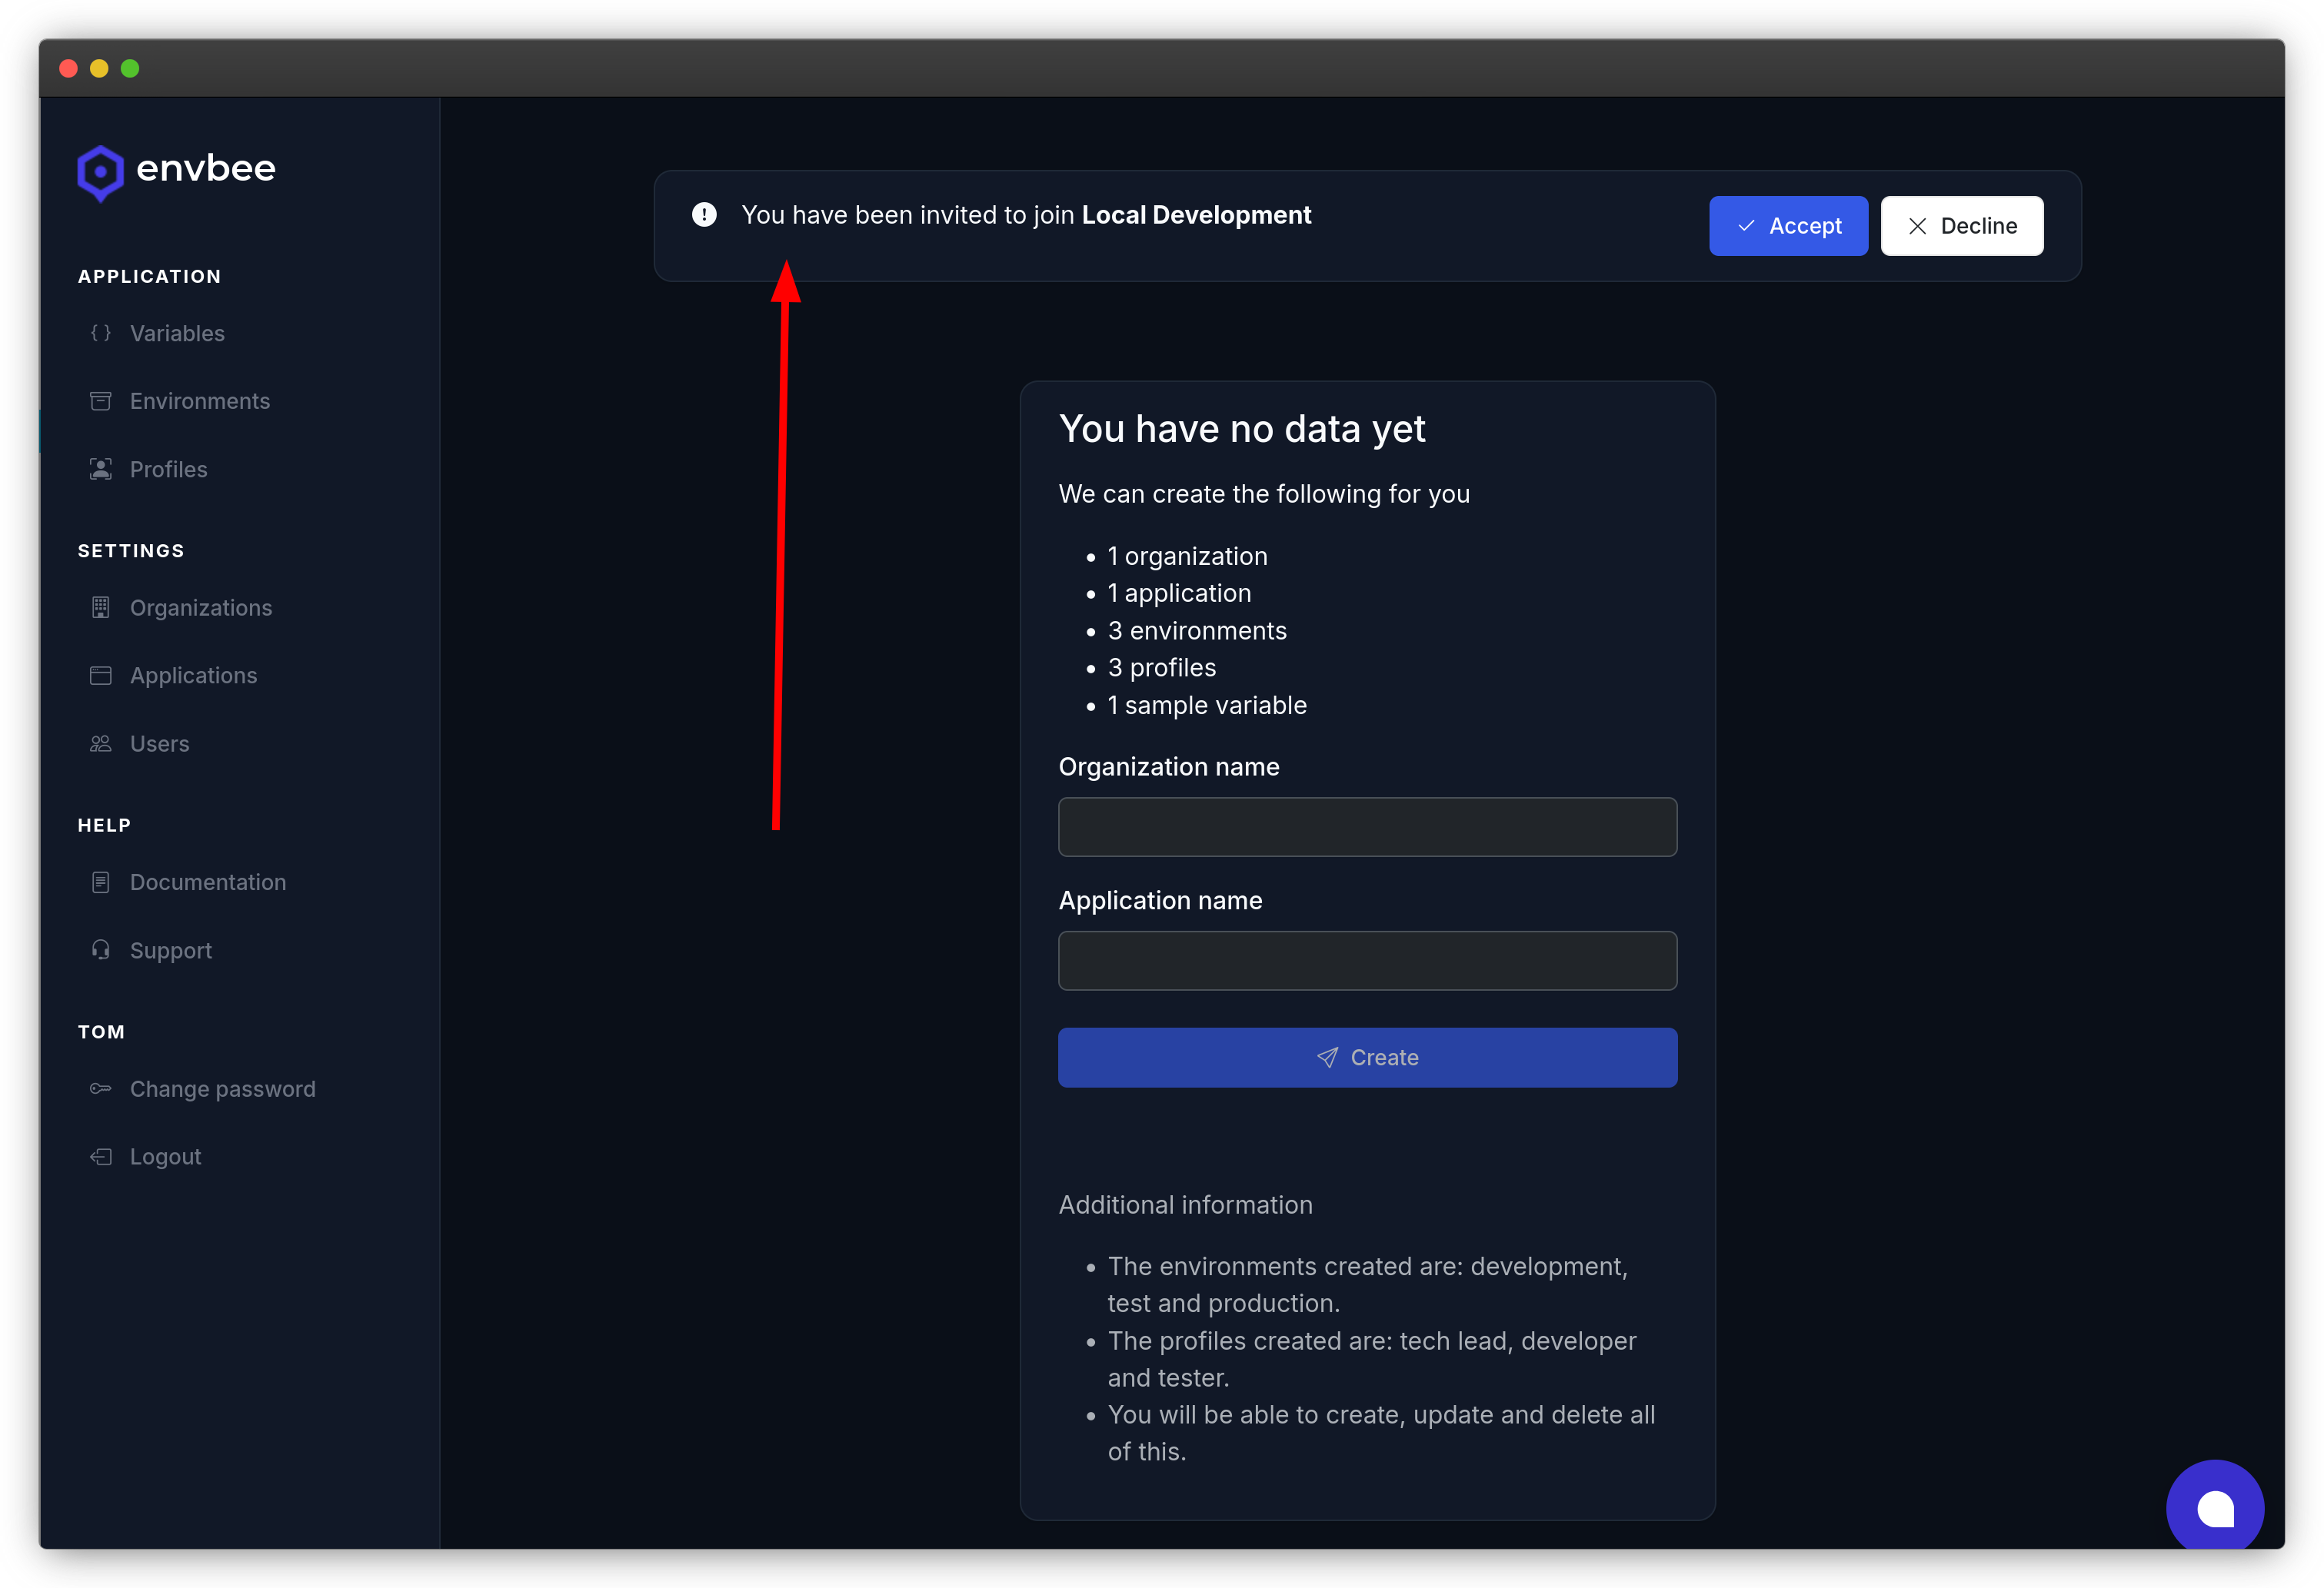Focus the Organization name field

1367,826
